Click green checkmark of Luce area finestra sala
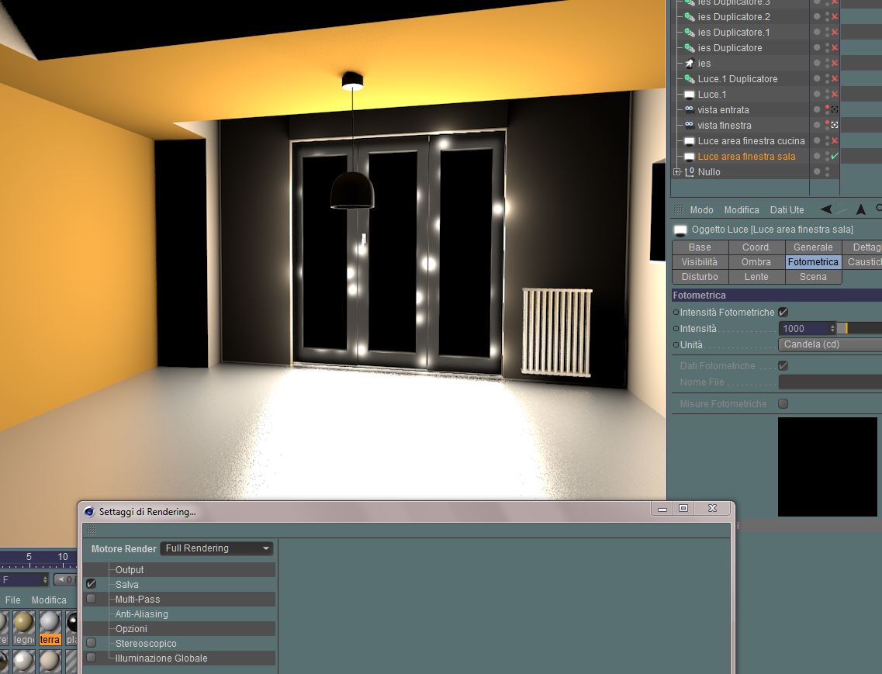Image resolution: width=882 pixels, height=674 pixels. (835, 156)
